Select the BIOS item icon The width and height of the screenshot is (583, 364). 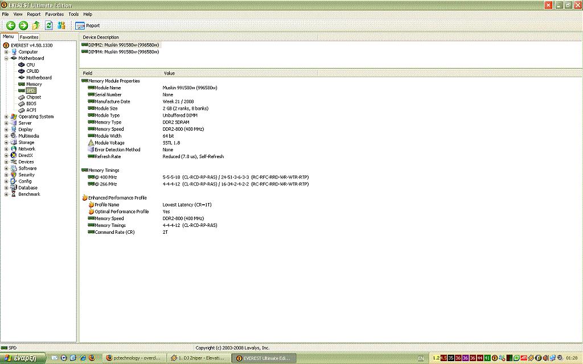22,104
